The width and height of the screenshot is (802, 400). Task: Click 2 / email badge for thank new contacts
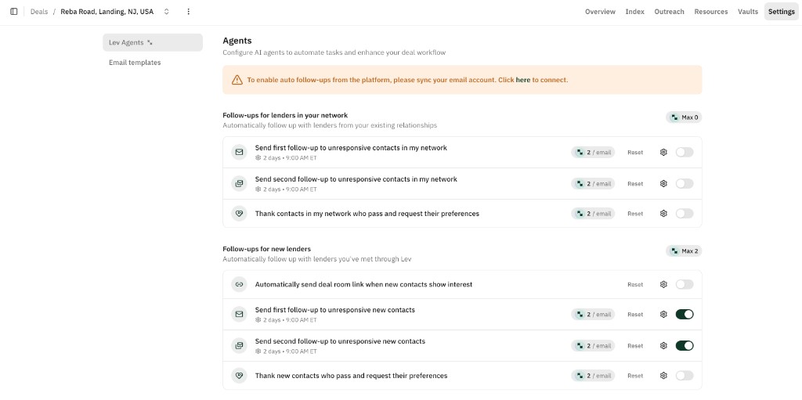[593, 376]
